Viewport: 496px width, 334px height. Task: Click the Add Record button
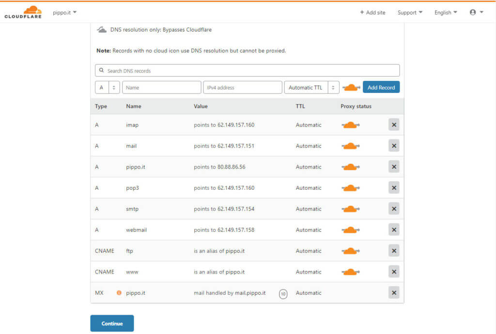pos(381,87)
